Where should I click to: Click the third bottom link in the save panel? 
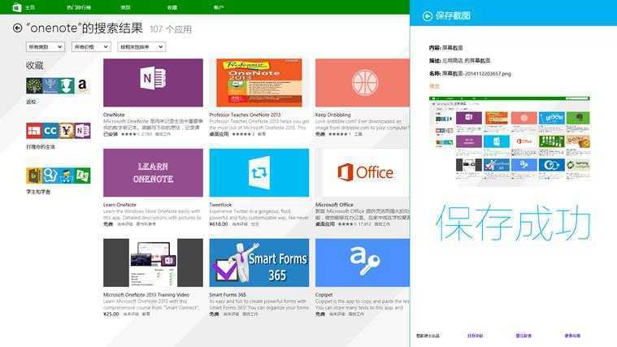tap(524, 336)
